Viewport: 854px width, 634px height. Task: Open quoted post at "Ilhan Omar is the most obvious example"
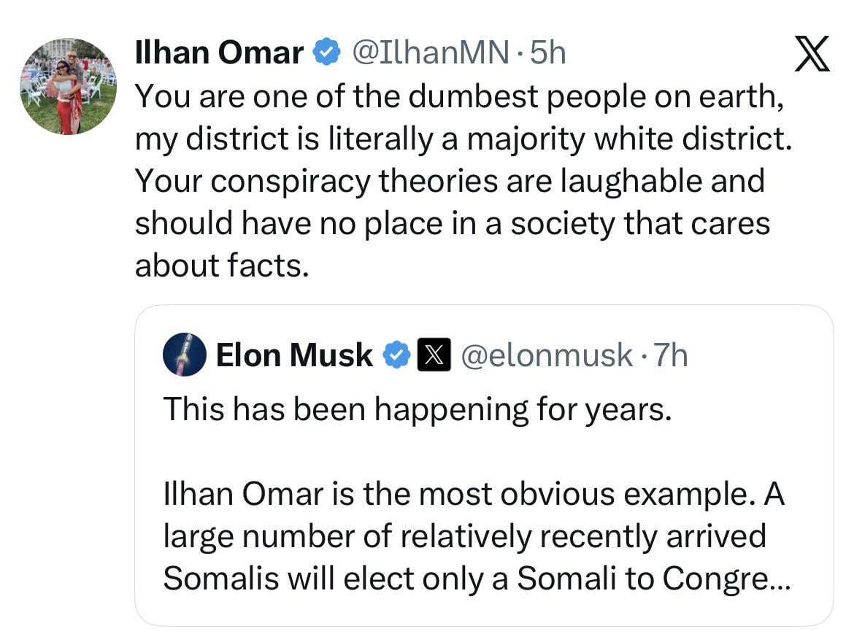(x=473, y=495)
